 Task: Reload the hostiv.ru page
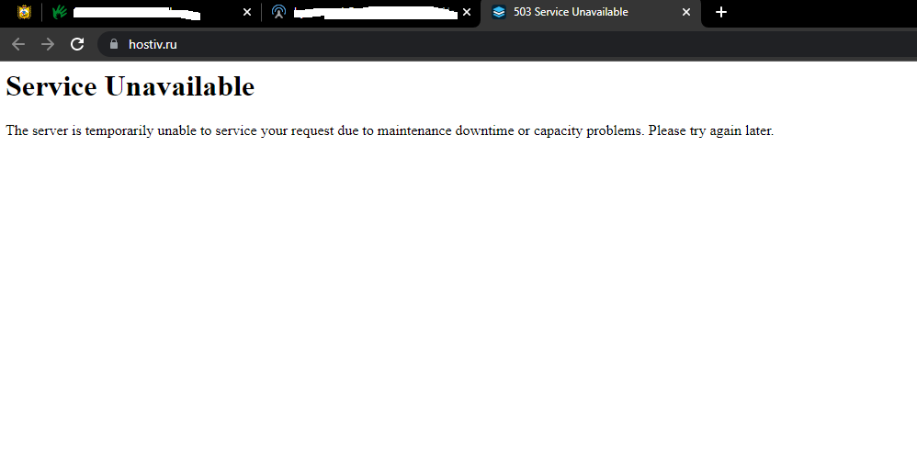pyautogui.click(x=77, y=44)
